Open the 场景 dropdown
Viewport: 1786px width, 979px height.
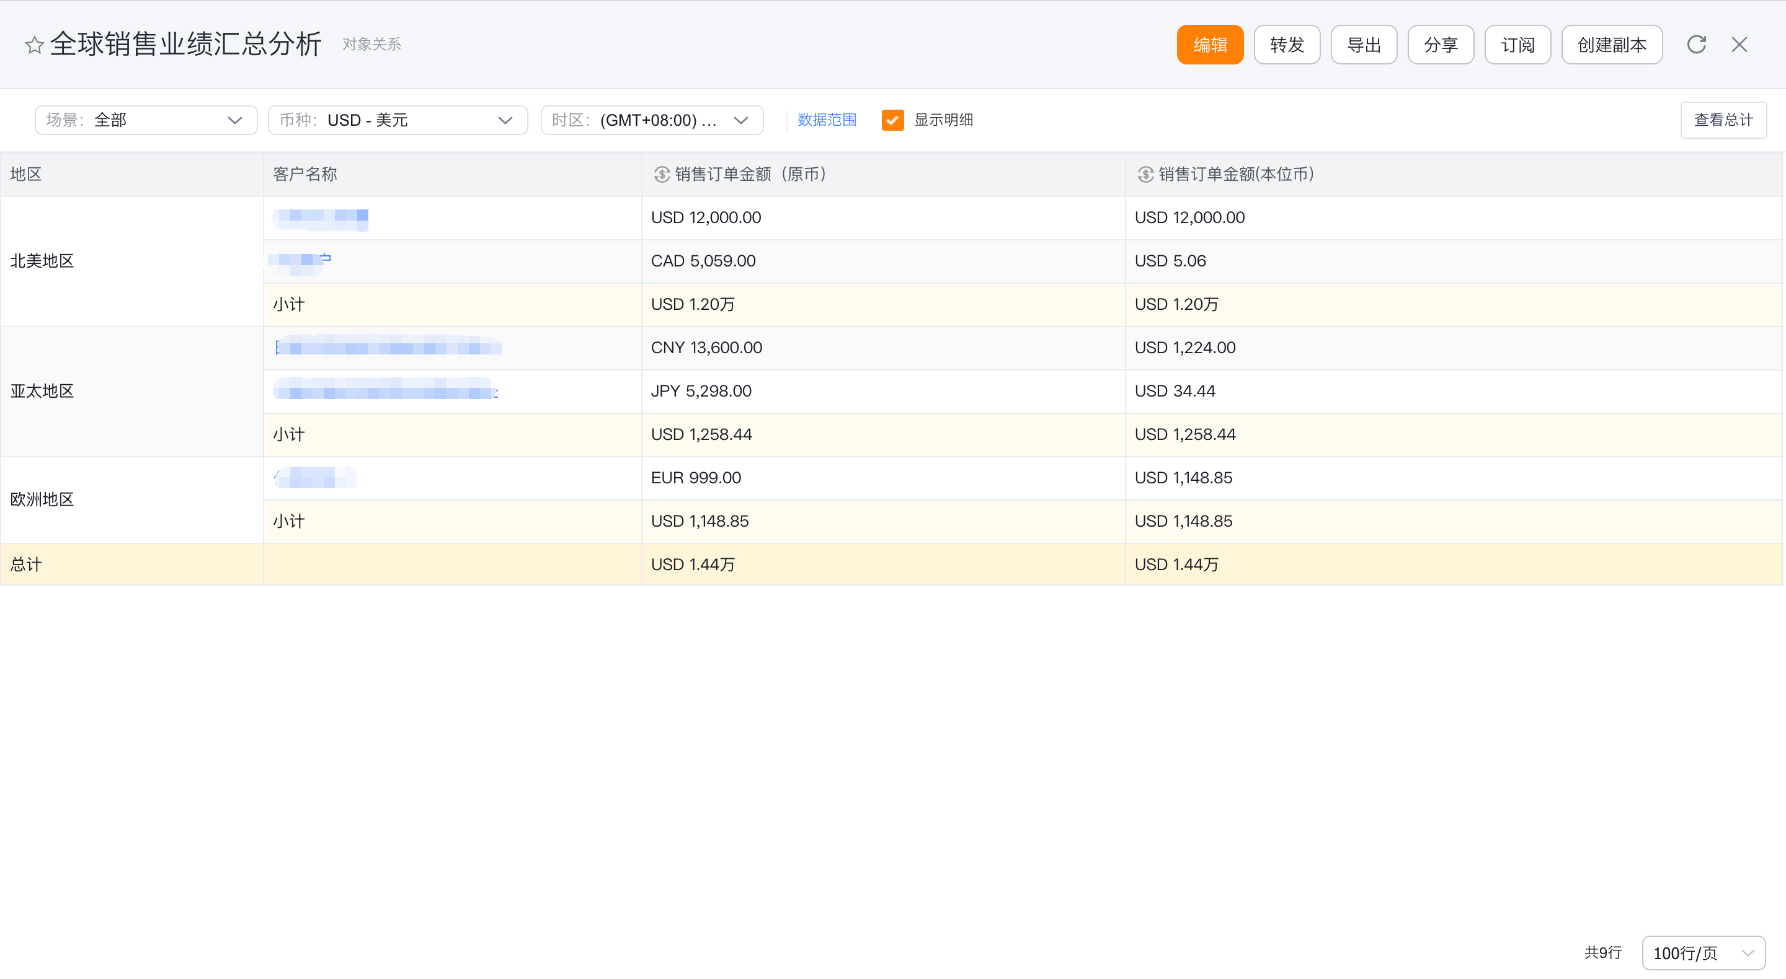(146, 120)
